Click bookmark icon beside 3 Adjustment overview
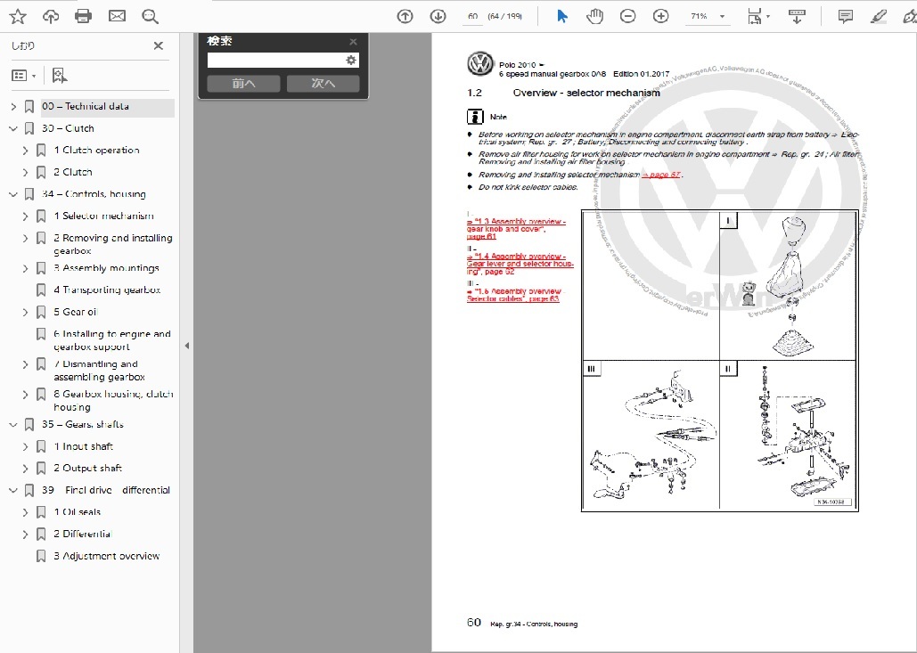 point(41,556)
